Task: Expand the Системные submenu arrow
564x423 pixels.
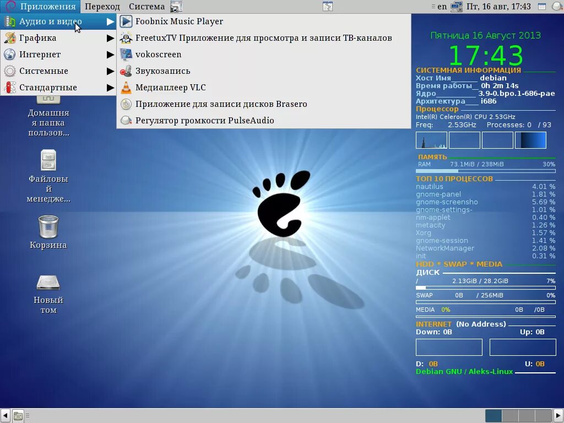Action: click(x=110, y=71)
